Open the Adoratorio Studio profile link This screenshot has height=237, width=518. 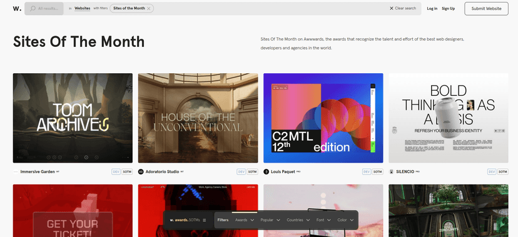[x=162, y=171]
